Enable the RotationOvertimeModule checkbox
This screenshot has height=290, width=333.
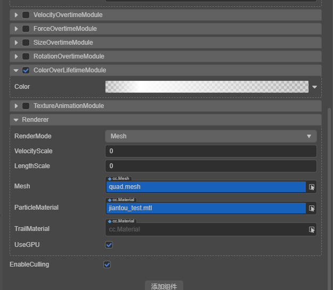click(26, 56)
